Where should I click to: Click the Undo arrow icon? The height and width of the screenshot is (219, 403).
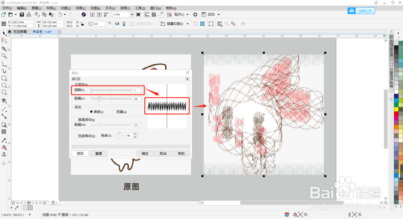(x=60, y=15)
